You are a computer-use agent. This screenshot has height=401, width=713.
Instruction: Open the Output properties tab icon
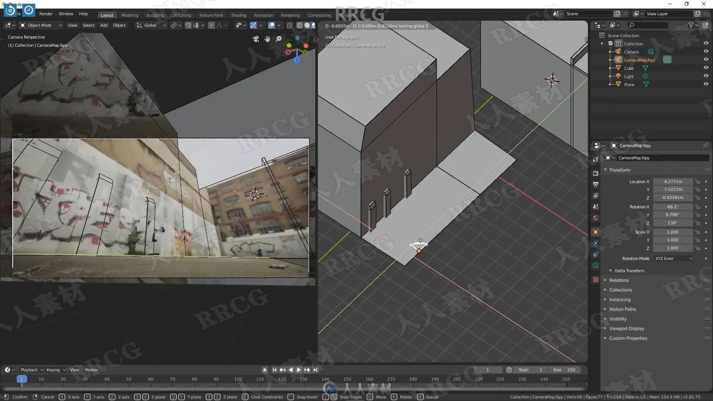(596, 185)
